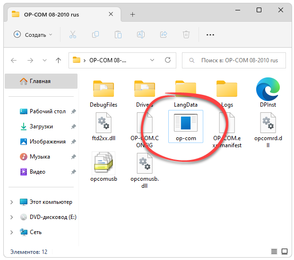The image size is (294, 260).
Task: Select the opcomusb setup information file
Action: tap(104, 167)
